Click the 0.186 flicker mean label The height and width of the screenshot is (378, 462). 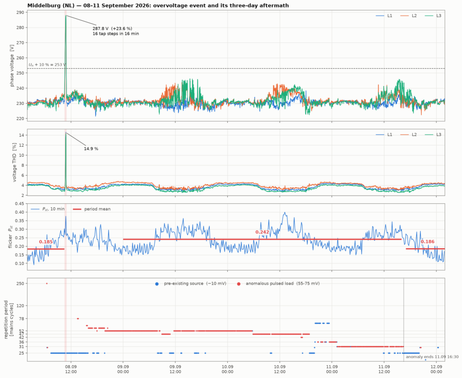pyautogui.click(x=428, y=242)
